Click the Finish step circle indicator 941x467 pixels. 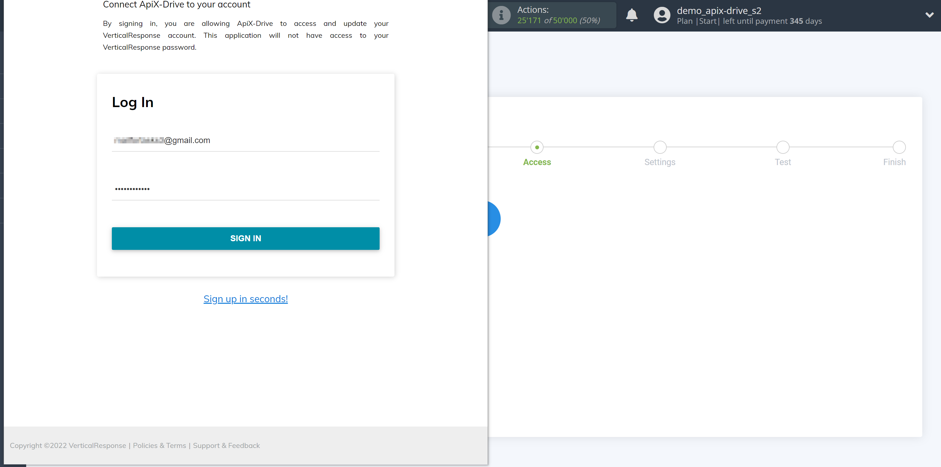point(898,146)
